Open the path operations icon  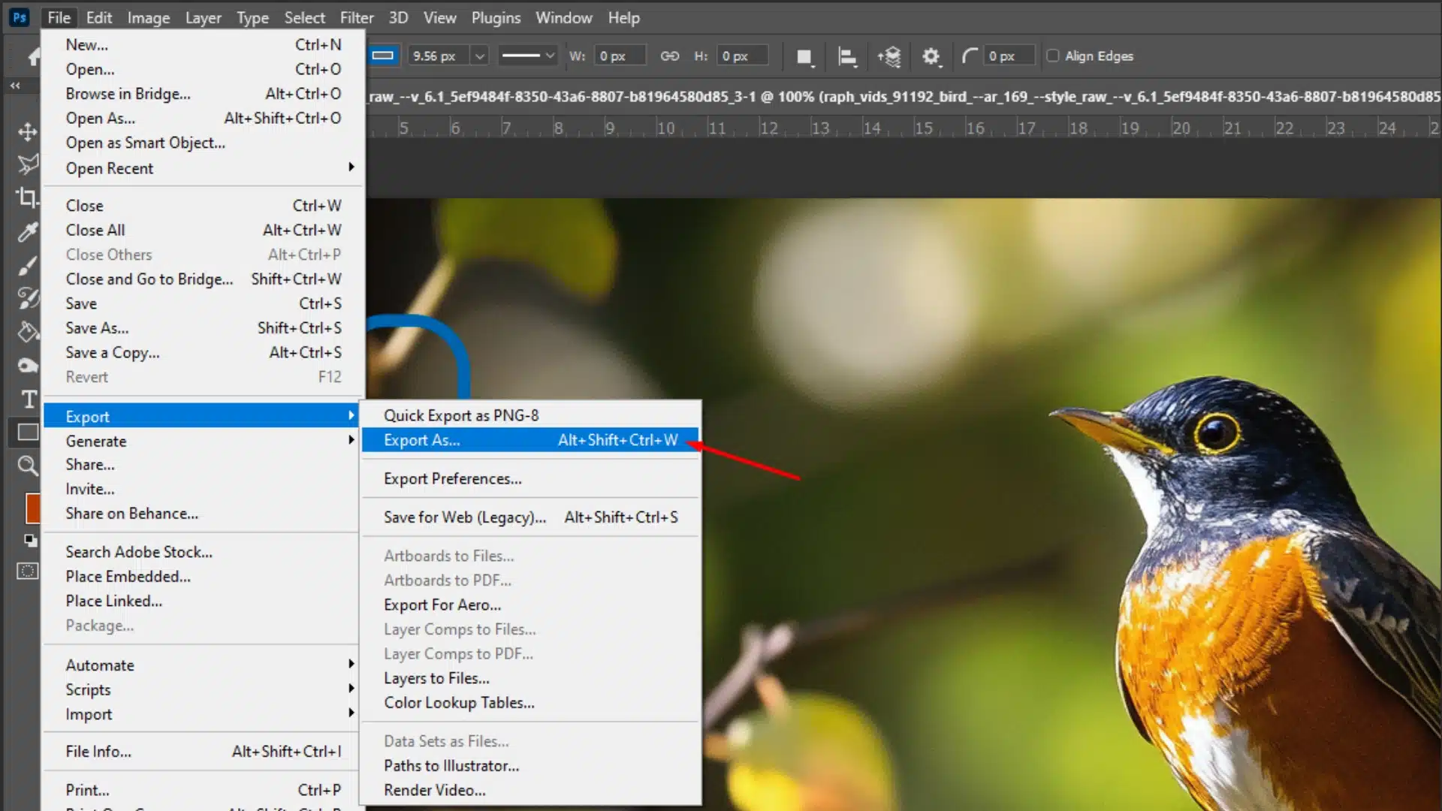tap(804, 57)
